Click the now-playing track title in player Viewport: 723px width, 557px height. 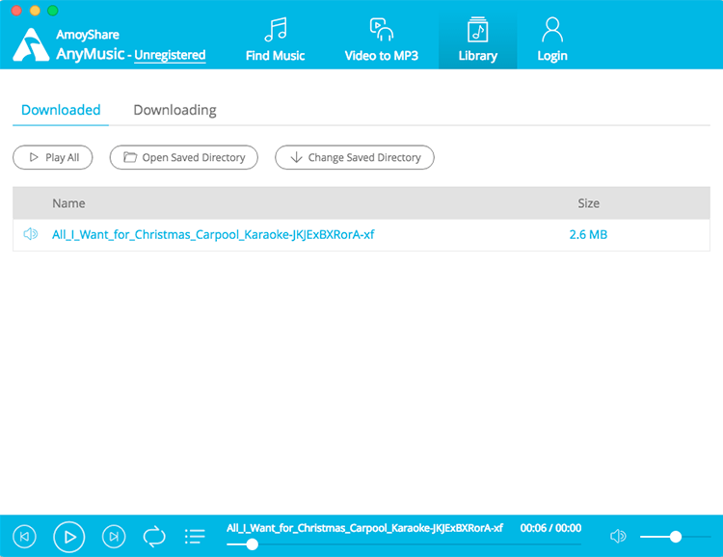tap(364, 528)
